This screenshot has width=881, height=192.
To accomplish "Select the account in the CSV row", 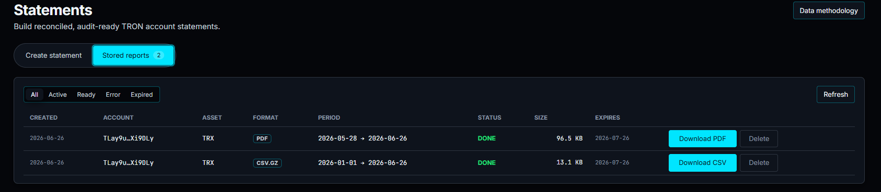I will [x=128, y=163].
